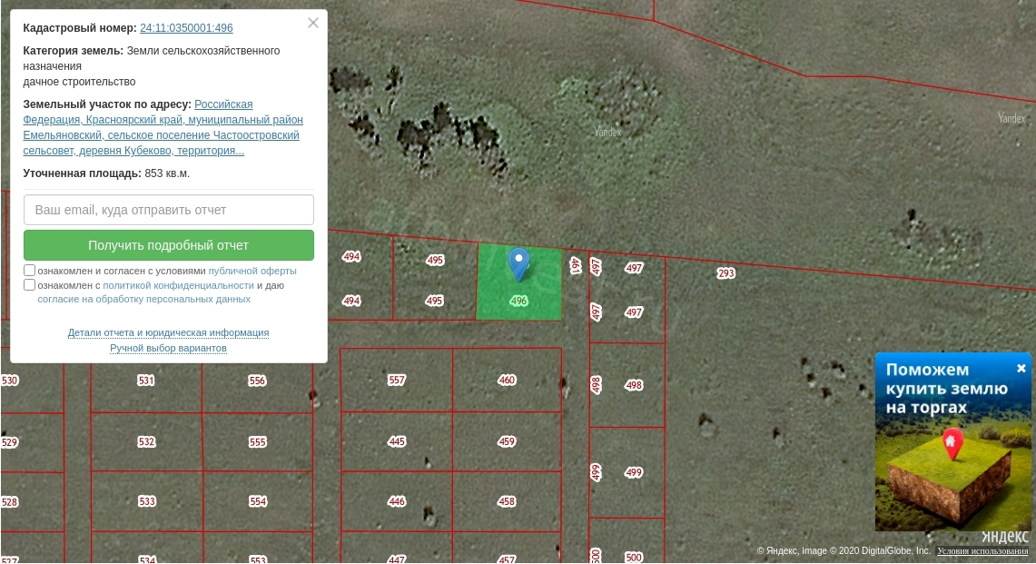Select parcel label 293 on map
Screen dimensions: 1036x564
(725, 273)
